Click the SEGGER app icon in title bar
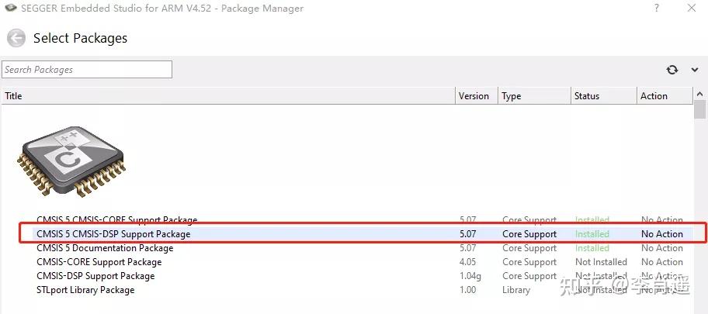 coord(10,9)
